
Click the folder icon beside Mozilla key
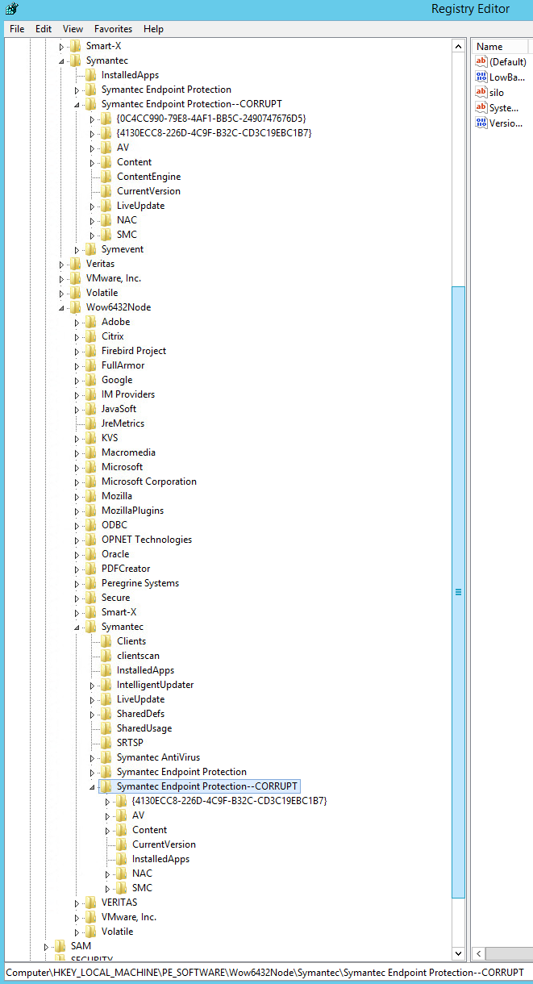(91, 496)
